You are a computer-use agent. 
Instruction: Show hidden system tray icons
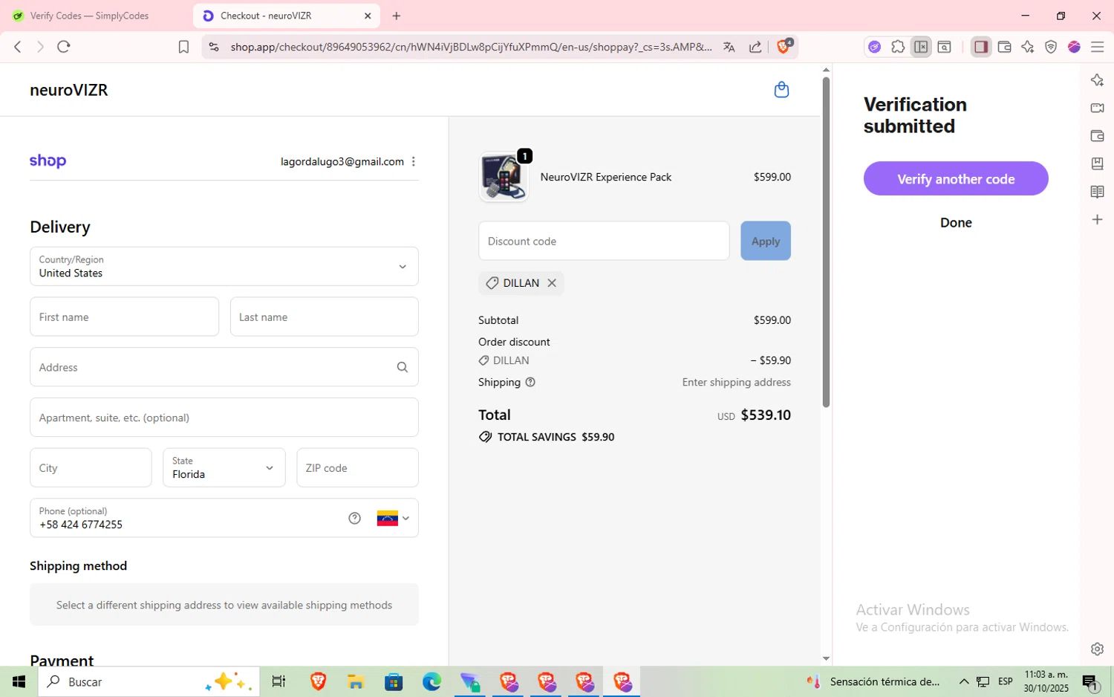click(x=964, y=681)
